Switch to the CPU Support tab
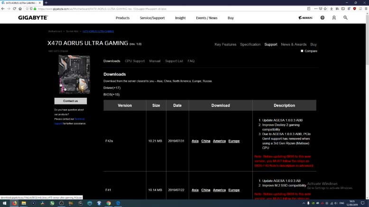369x207 pixels. click(x=135, y=61)
